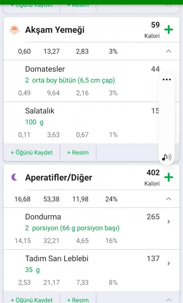The height and width of the screenshot is (303, 183).
Task: Collapse section using bottom chevron
Action: point(169,299)
